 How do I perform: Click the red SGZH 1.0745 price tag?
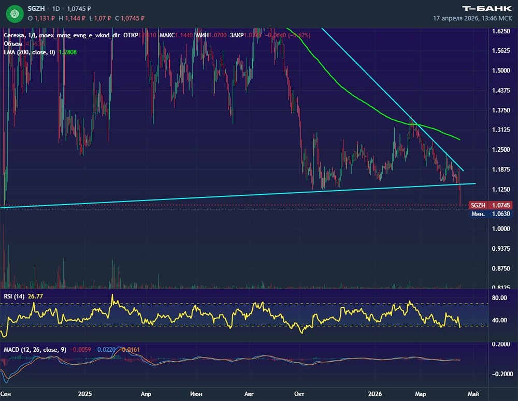coord(490,205)
